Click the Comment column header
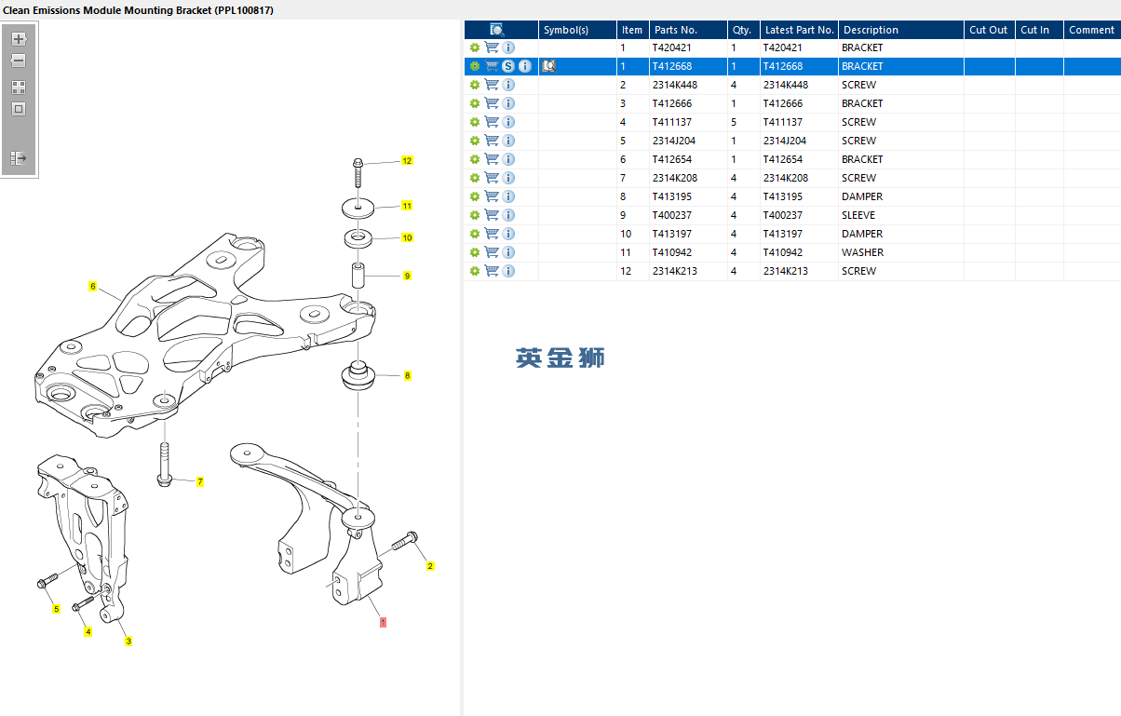 (x=1092, y=30)
